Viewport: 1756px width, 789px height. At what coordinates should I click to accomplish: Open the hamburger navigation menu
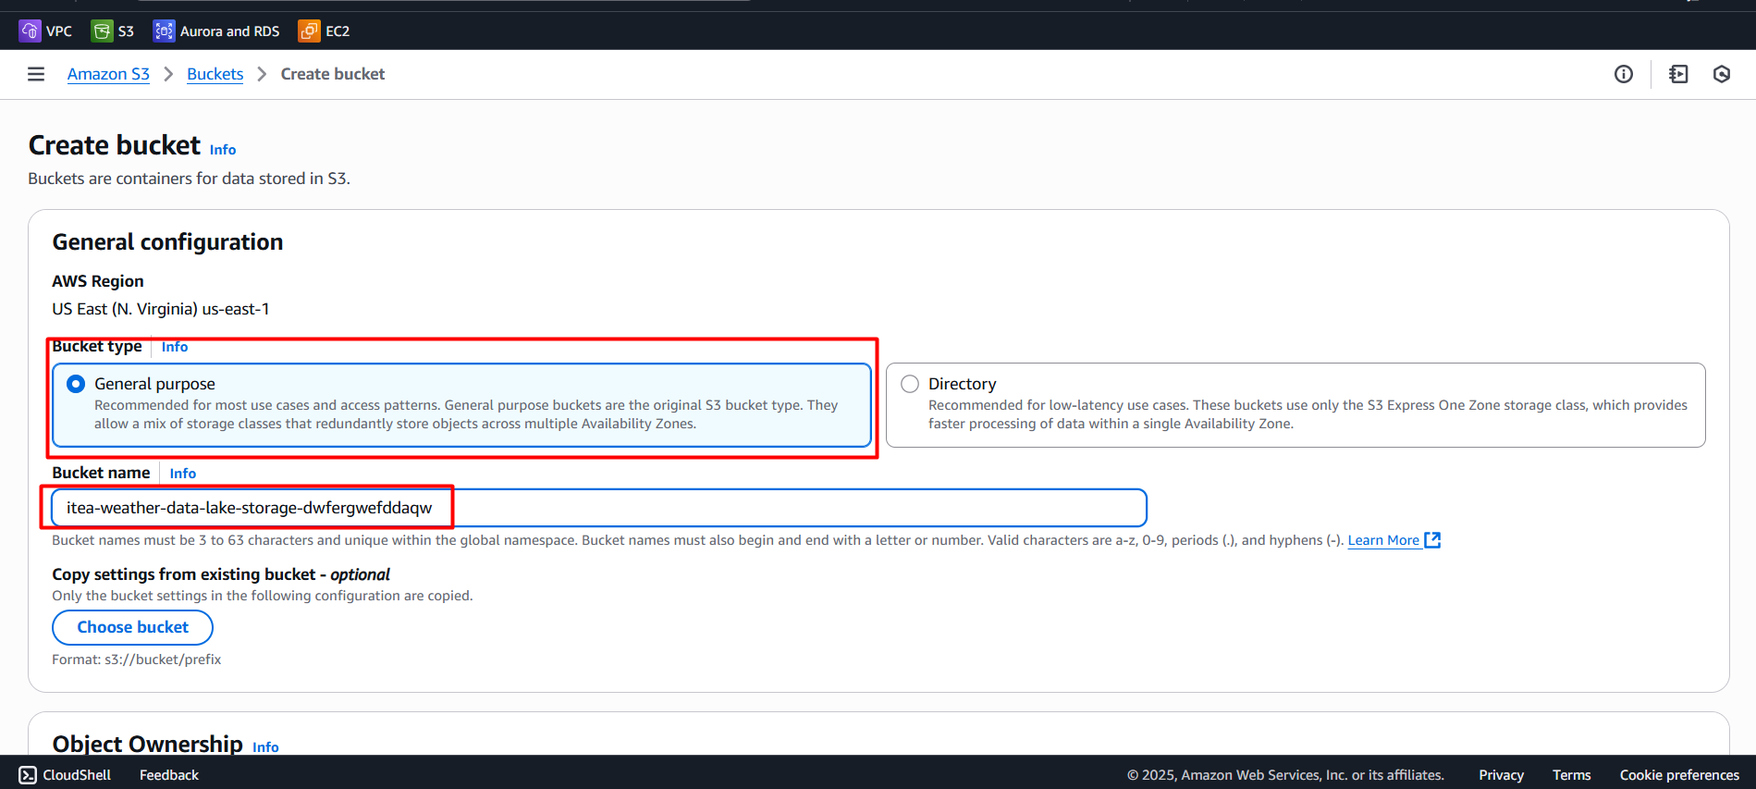tap(36, 74)
